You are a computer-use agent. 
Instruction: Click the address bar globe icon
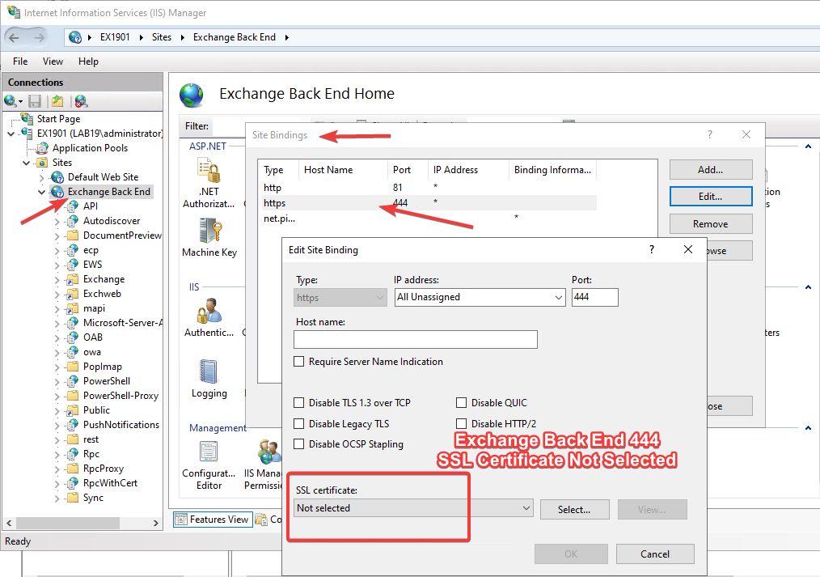click(x=75, y=37)
